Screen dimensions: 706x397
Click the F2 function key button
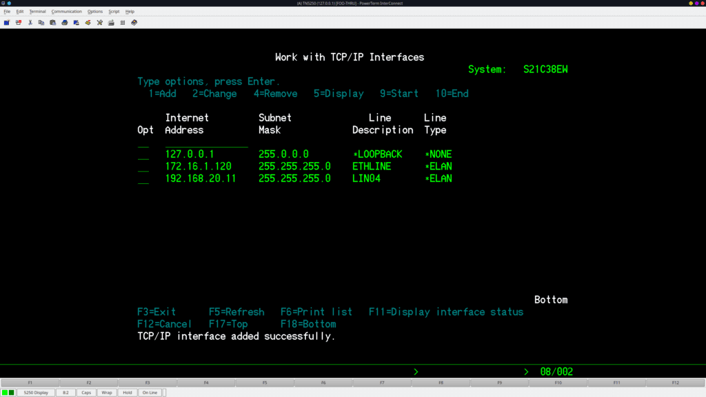(x=89, y=383)
